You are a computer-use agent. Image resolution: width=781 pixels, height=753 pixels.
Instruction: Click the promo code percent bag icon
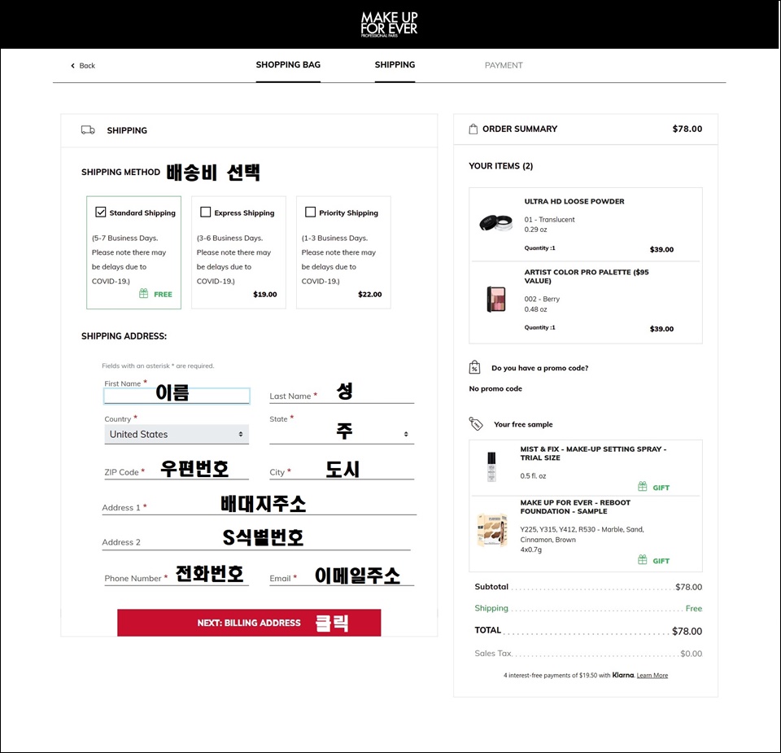coord(474,367)
